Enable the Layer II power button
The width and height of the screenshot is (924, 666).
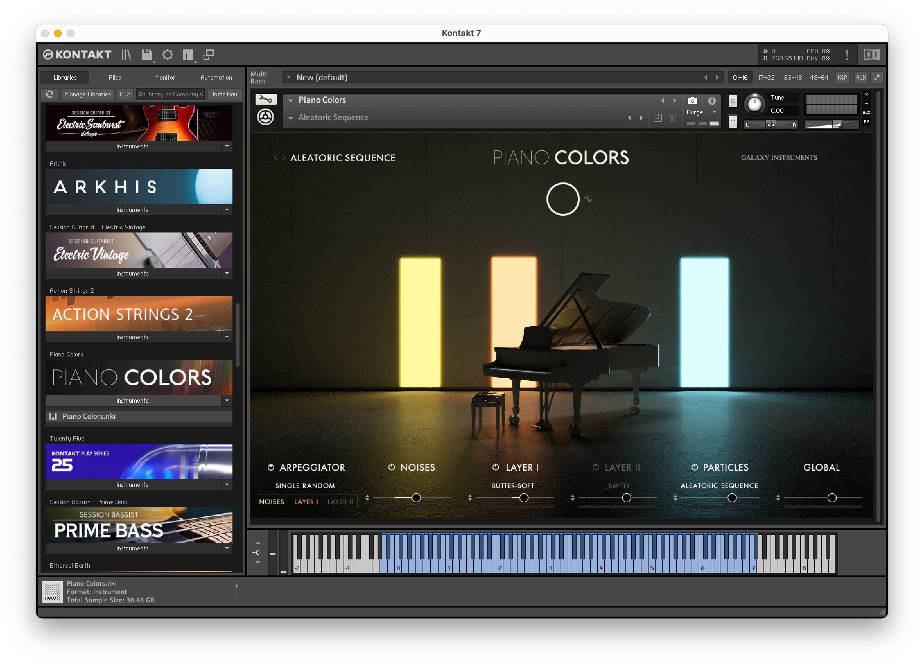pos(596,467)
